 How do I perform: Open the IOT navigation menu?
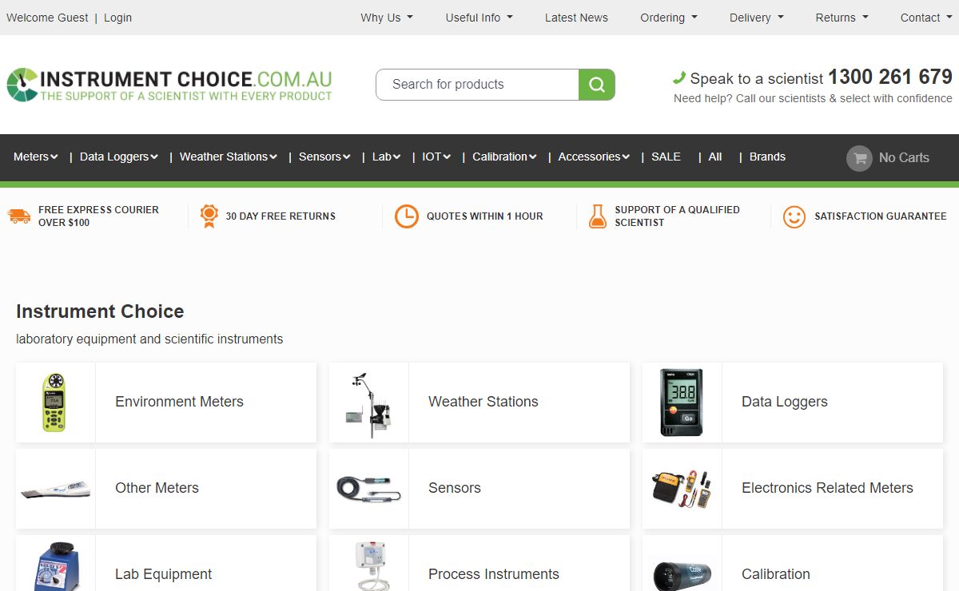(x=437, y=157)
